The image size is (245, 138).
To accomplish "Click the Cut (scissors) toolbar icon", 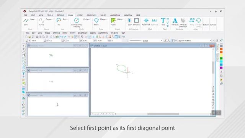I will [51, 37].
